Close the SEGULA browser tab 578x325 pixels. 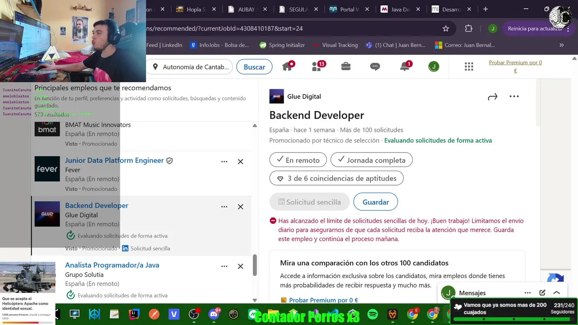tap(316, 9)
